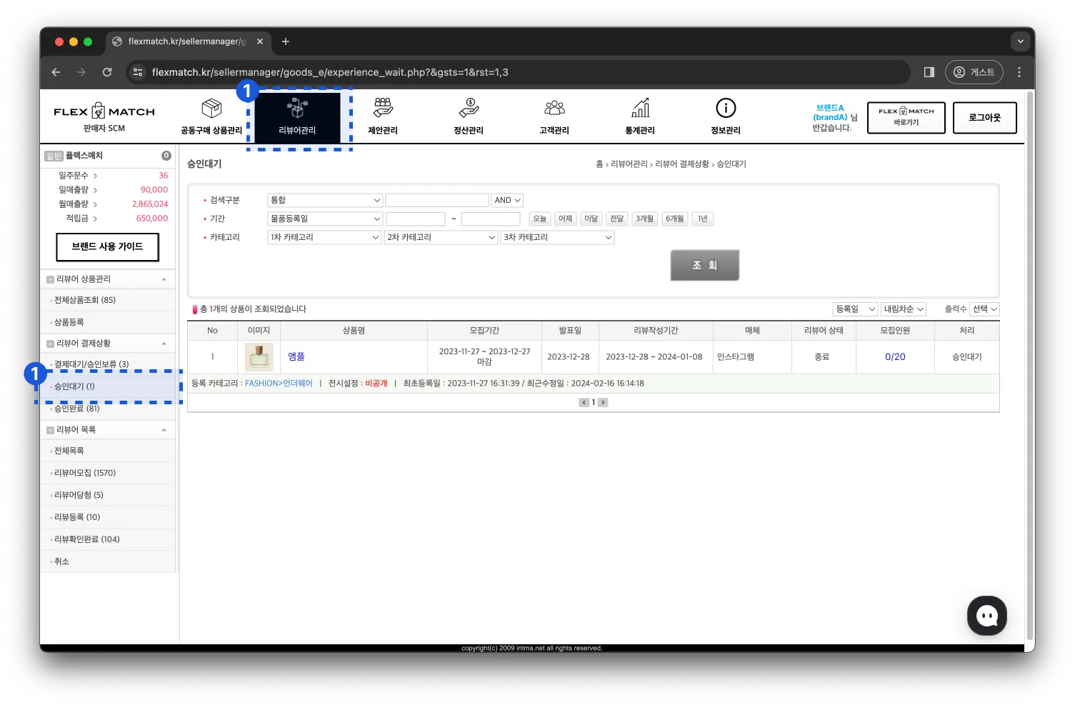Select 전달 date range button
Viewport: 1075px width, 705px height.
click(x=617, y=219)
